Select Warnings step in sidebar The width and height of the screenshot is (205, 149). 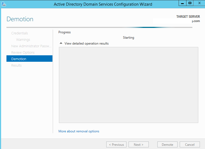click(x=23, y=39)
